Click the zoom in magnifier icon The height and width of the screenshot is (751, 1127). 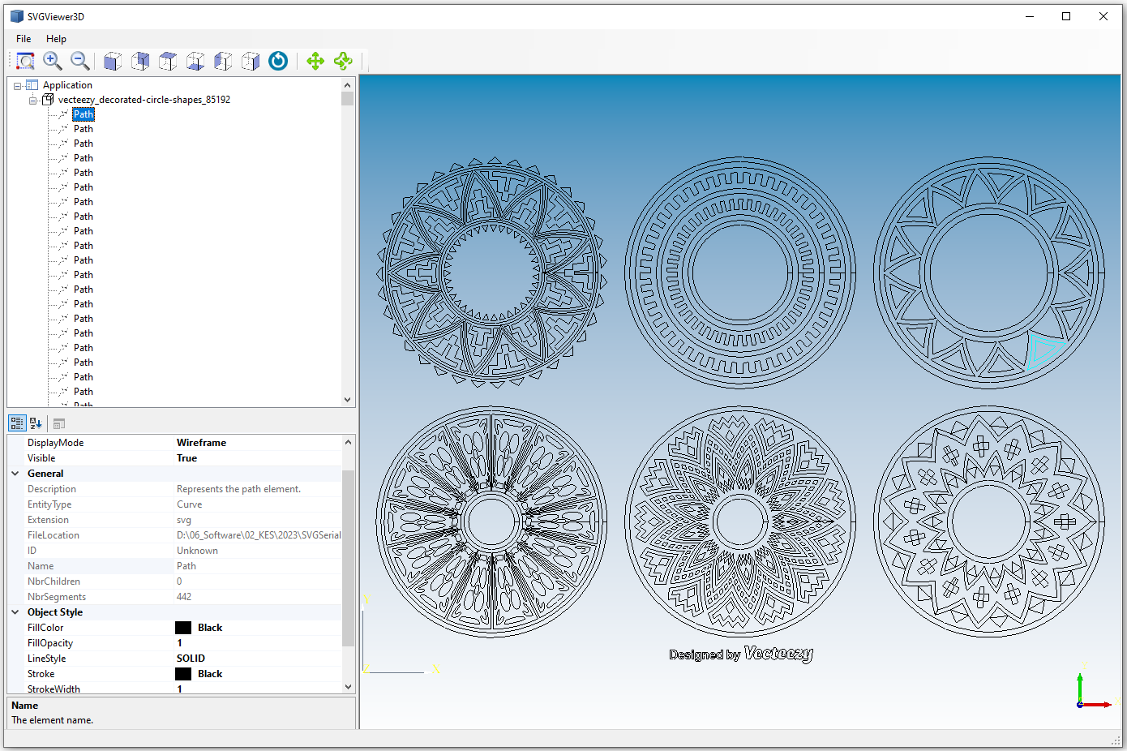pyautogui.click(x=53, y=61)
